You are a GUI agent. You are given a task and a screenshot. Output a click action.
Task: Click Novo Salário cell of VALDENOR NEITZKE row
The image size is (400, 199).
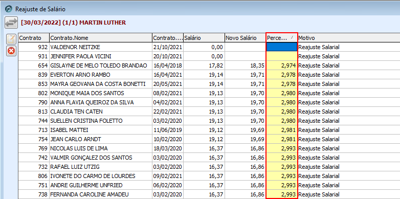245,47
